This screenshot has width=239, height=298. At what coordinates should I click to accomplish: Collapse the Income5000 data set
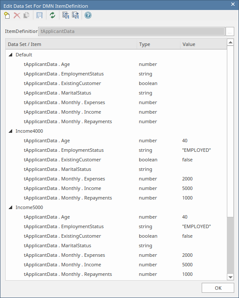pos(11,207)
